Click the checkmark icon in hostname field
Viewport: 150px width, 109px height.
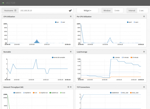point(70,11)
